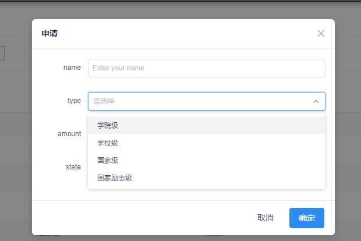Focus the type select box showing 请选择
361x241 pixels.
(207, 101)
